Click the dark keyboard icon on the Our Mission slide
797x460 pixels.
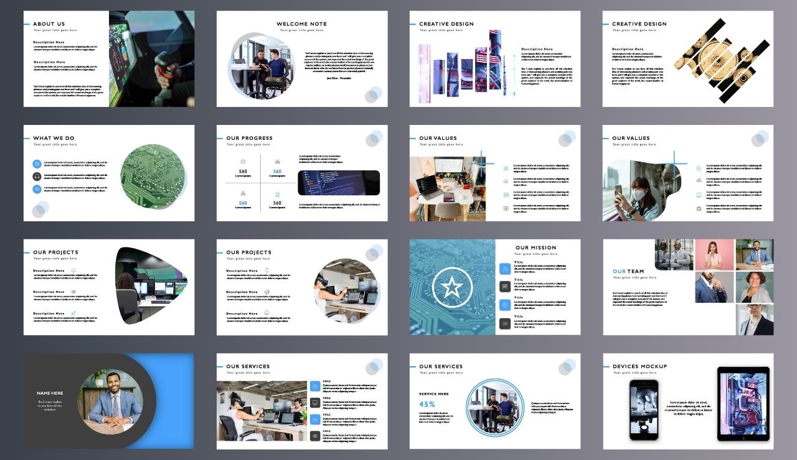(505, 323)
